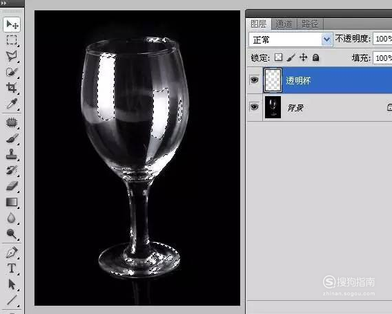Pick the Eyedropper tool
This screenshot has width=392, height=314.
[x=12, y=103]
